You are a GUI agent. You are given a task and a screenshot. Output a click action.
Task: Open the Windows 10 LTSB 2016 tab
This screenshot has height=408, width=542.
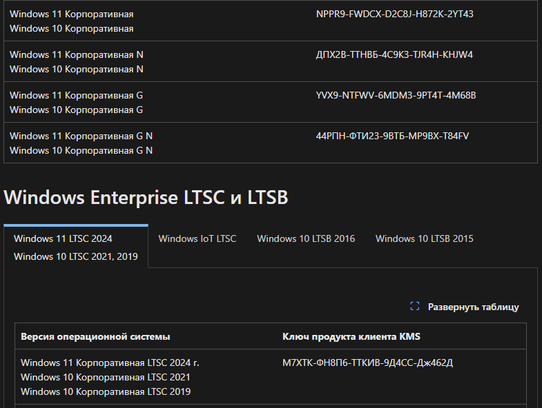coord(306,238)
